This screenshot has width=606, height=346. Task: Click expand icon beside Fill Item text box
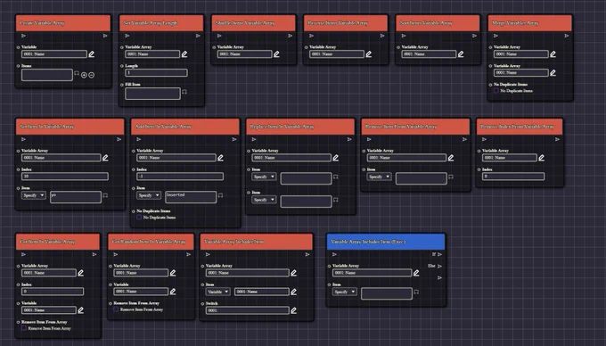pos(184,92)
